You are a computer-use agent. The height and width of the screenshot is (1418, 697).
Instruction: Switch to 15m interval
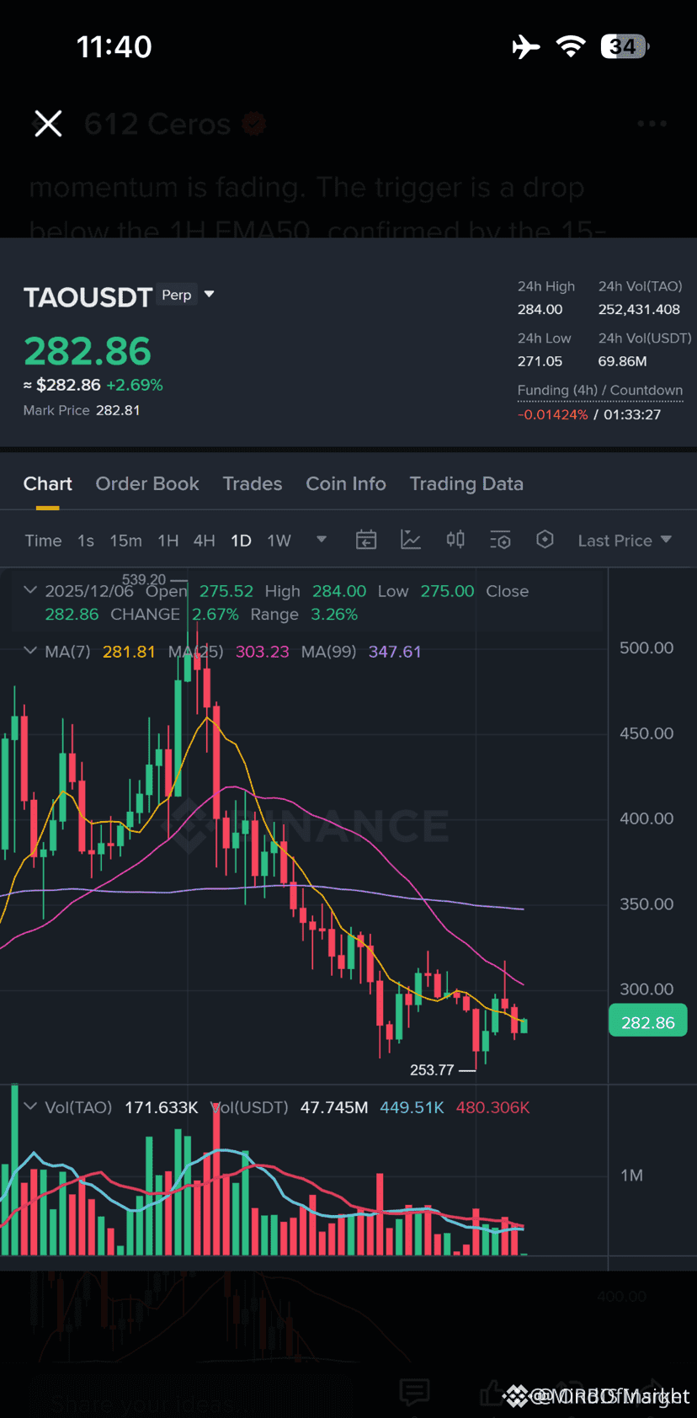click(x=125, y=540)
